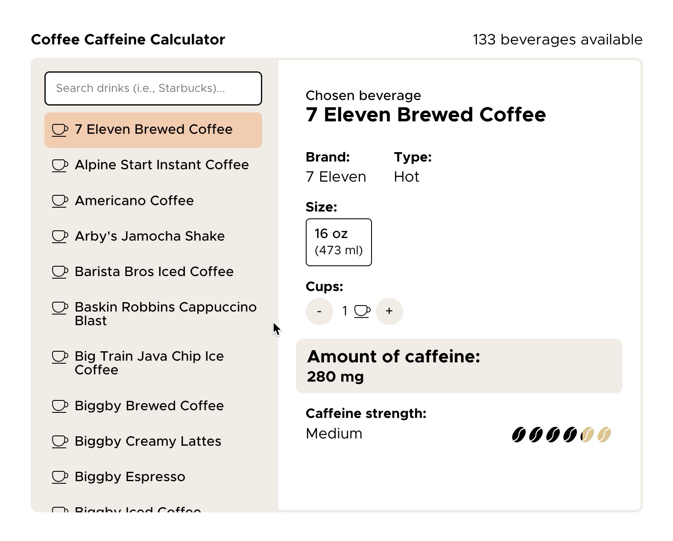Select the Biggby Espresso text label

coord(130,476)
